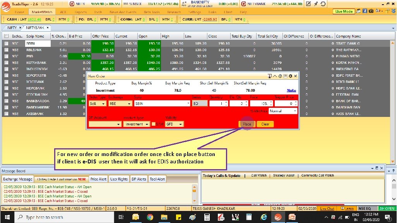397x223 pixels.
Task: Tick the checkbox for the PNB row
Action: coord(6,56)
